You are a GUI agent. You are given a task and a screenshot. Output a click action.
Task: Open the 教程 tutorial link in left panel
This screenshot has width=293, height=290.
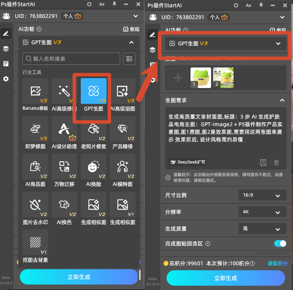pyautogui.click(x=131, y=29)
